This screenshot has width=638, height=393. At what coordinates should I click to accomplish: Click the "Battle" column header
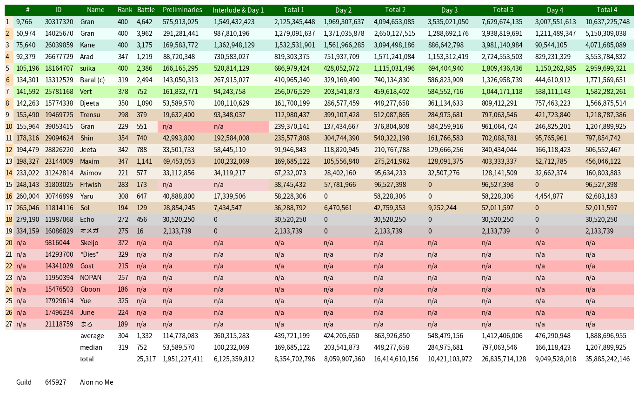(146, 10)
